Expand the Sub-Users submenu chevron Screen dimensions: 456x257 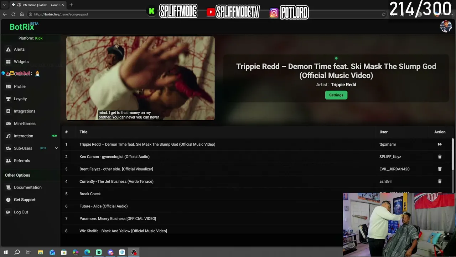tap(56, 148)
